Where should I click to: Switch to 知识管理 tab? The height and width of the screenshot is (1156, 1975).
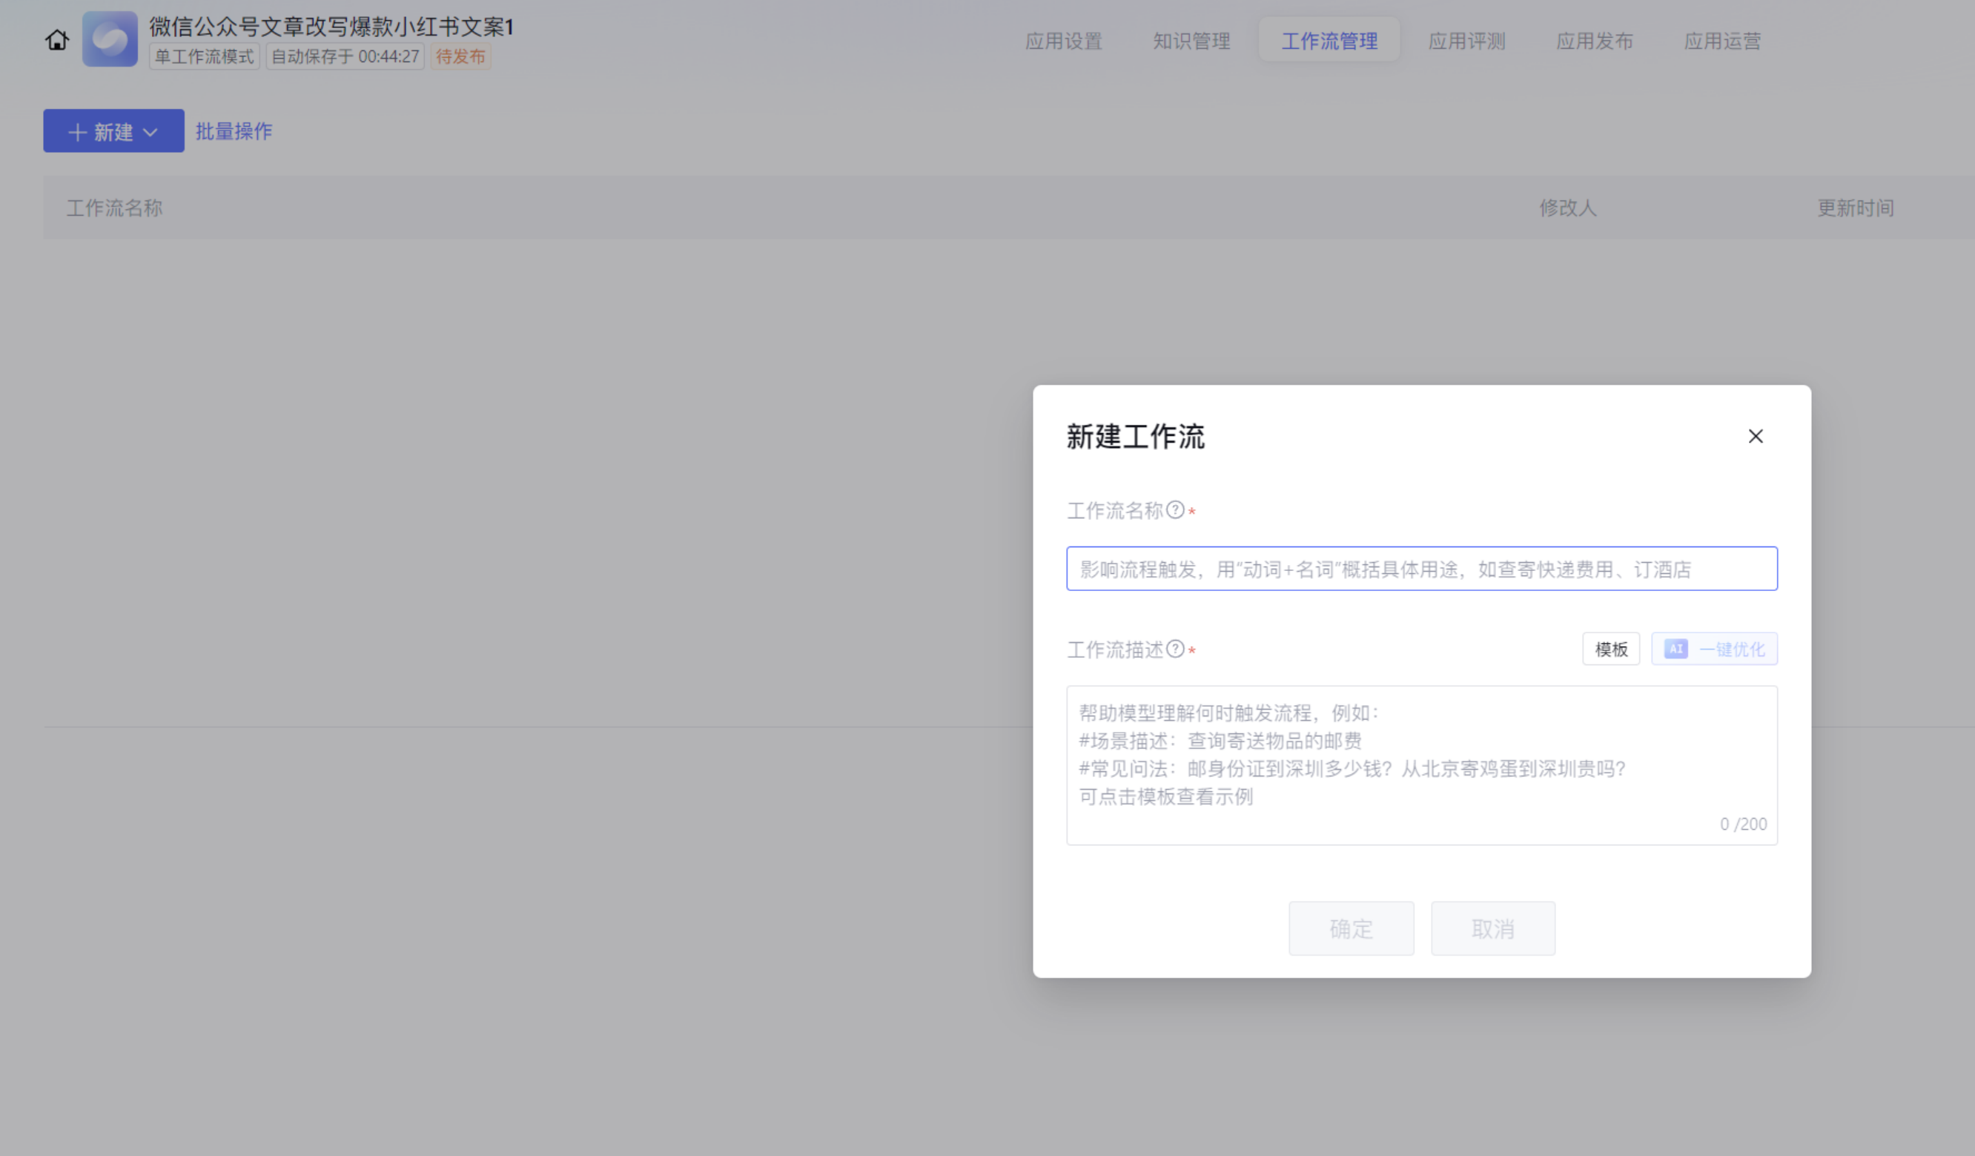[1191, 41]
